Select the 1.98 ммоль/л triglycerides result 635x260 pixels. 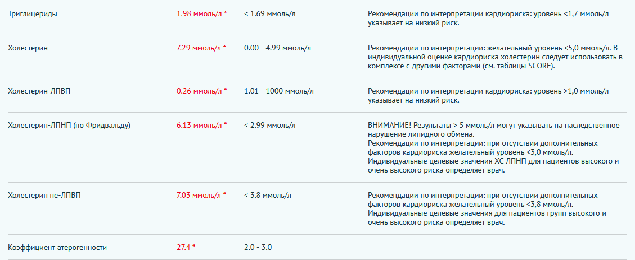199,13
